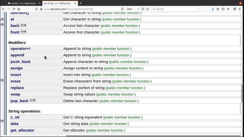
Task: Open the 'data' function link
Action: coord(14,124)
